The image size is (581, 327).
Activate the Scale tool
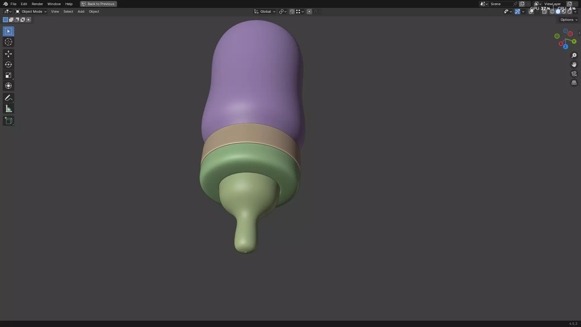coord(8,75)
